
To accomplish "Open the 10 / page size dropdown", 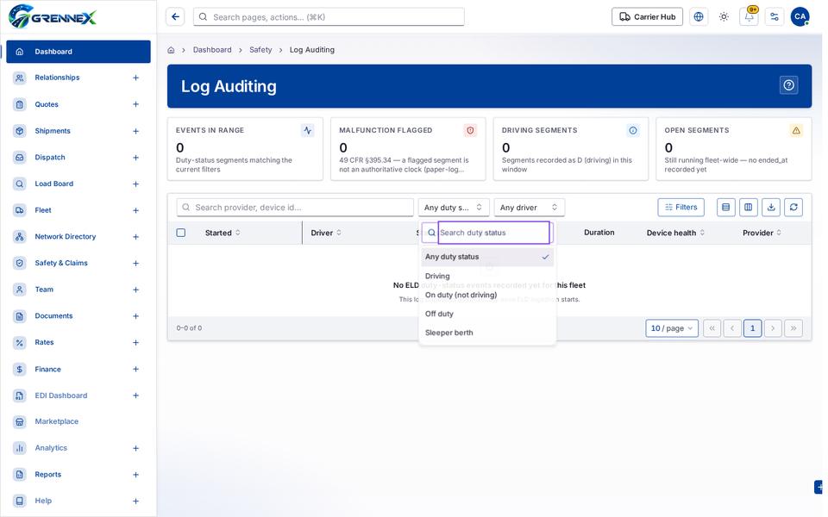I will (672, 328).
